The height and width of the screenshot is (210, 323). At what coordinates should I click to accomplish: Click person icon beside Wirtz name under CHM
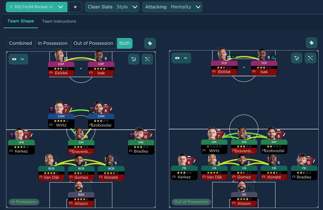(51, 125)
